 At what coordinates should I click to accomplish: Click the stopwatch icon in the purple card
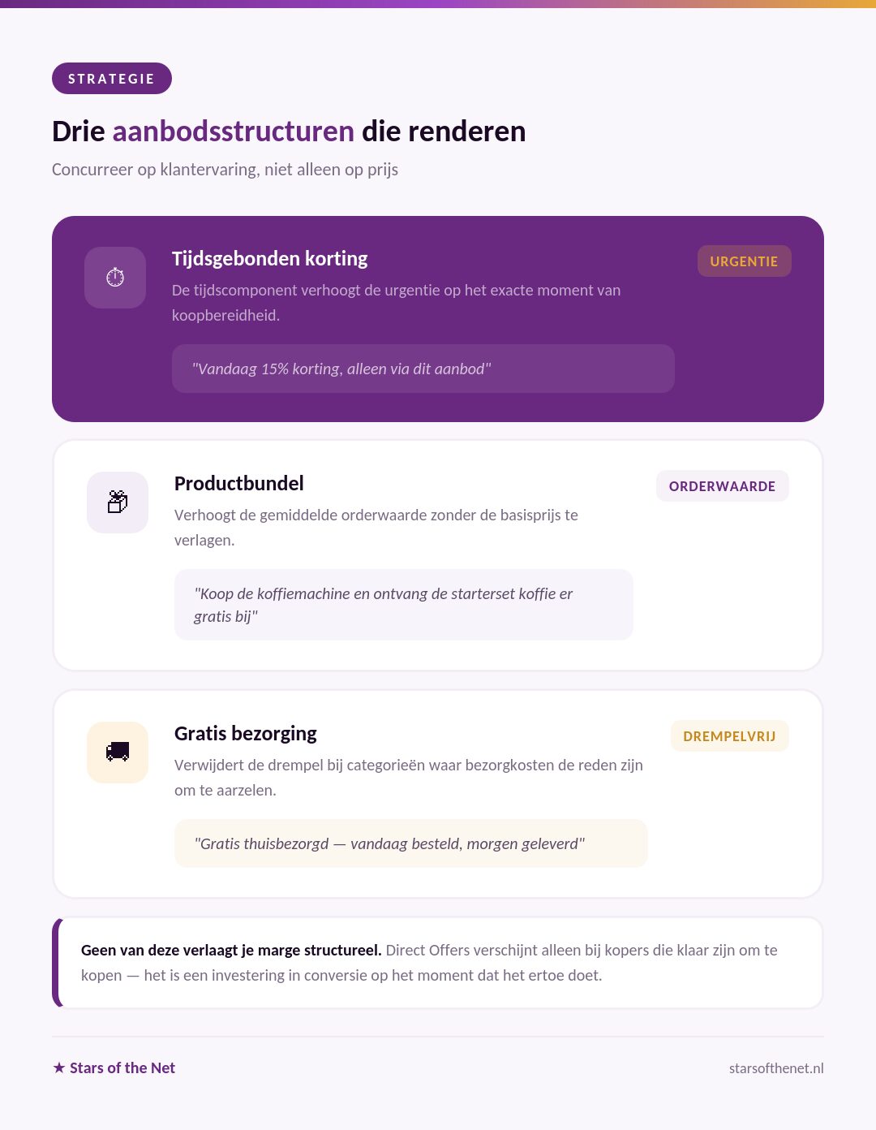pos(115,278)
